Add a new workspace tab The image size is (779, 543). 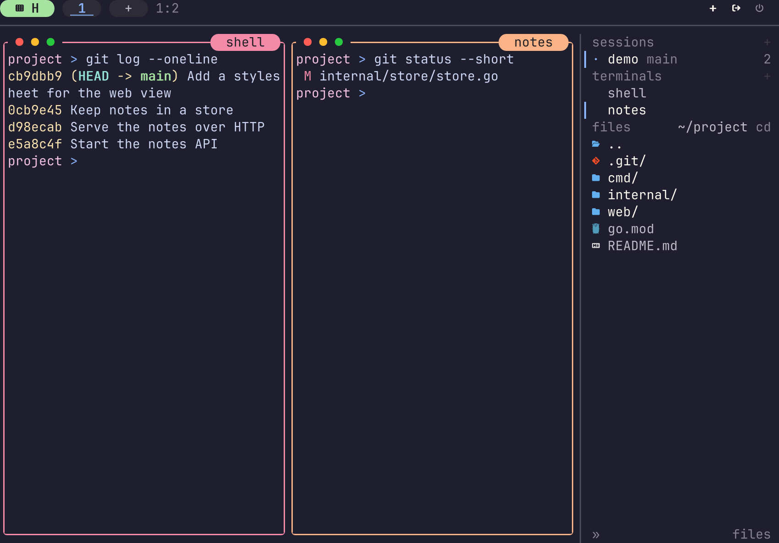click(x=128, y=8)
